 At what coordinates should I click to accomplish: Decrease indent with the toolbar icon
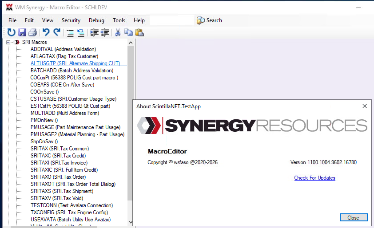click(105, 32)
